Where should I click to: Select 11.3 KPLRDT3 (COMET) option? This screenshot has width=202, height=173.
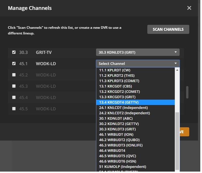(x=135, y=81)
